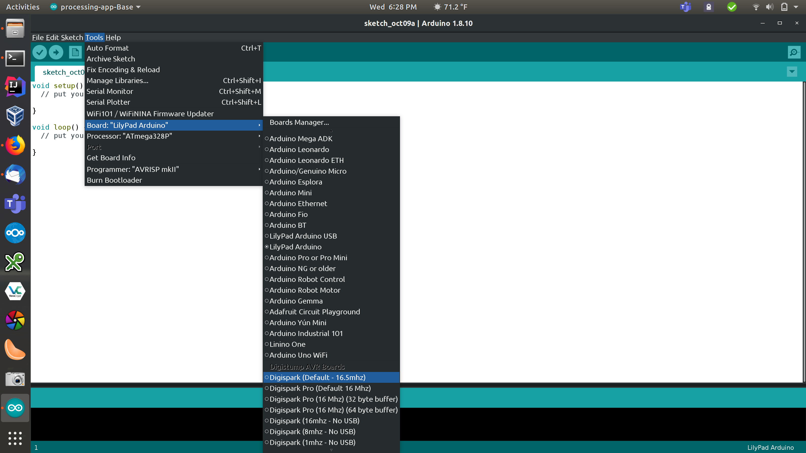Screen dimensions: 806x453
Task: Open the tab options dropdown arrow
Action: point(792,71)
